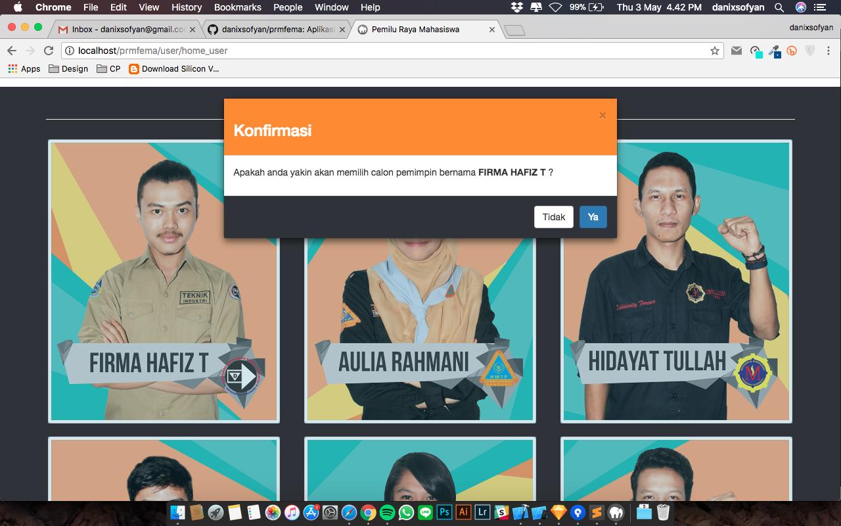Open App Store from the Dock

[311, 512]
